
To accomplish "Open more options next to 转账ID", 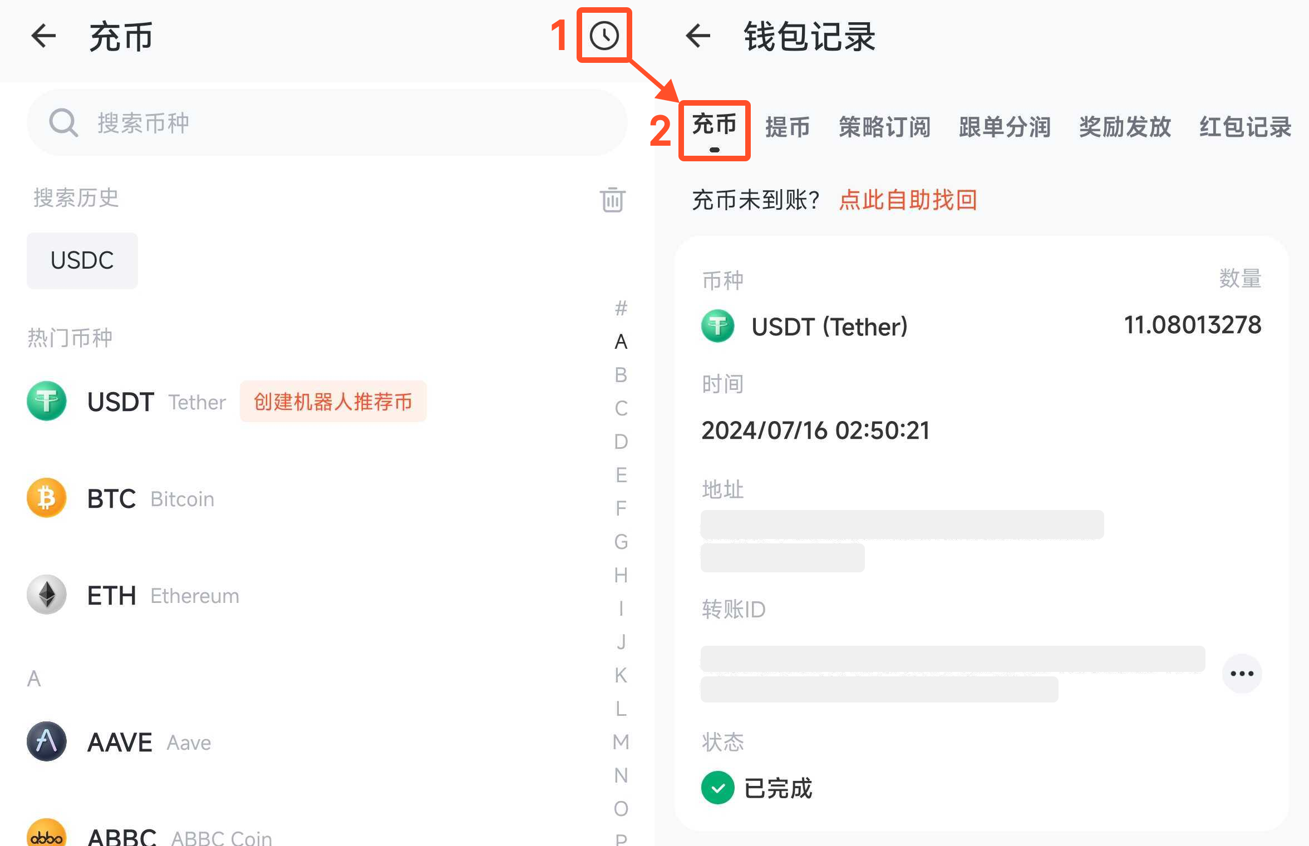I will 1242,674.
